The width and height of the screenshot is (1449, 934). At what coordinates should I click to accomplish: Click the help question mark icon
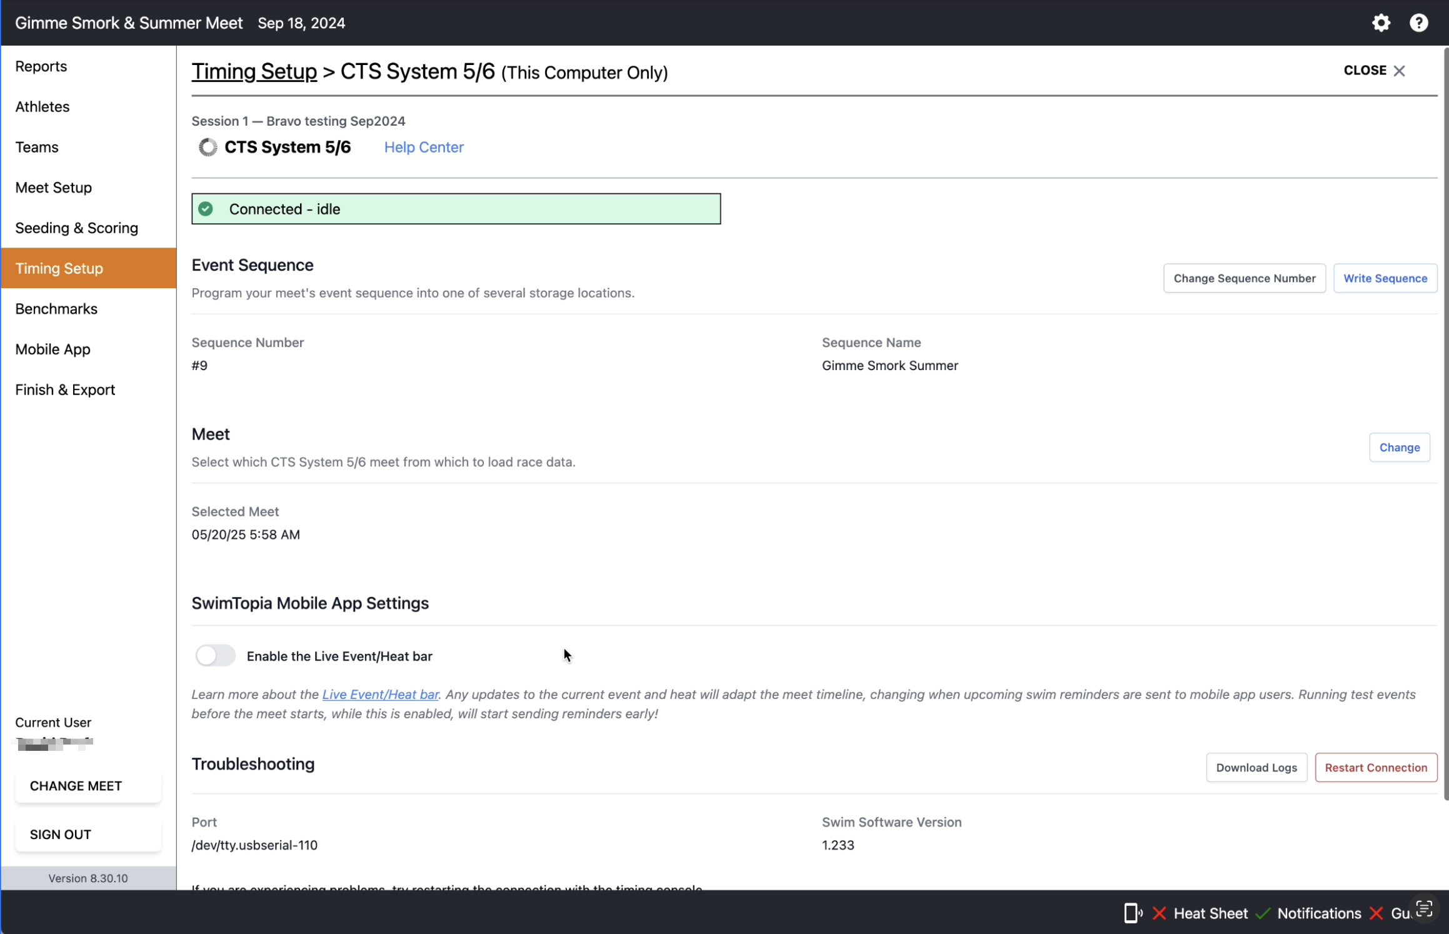coord(1418,23)
